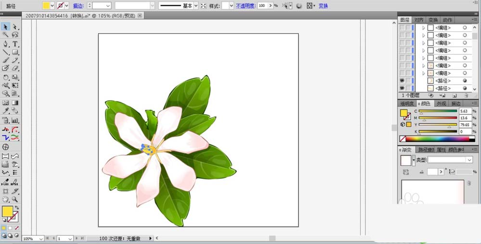Open the gradient 类型 dropdown
481x244 pixels.
click(469, 160)
